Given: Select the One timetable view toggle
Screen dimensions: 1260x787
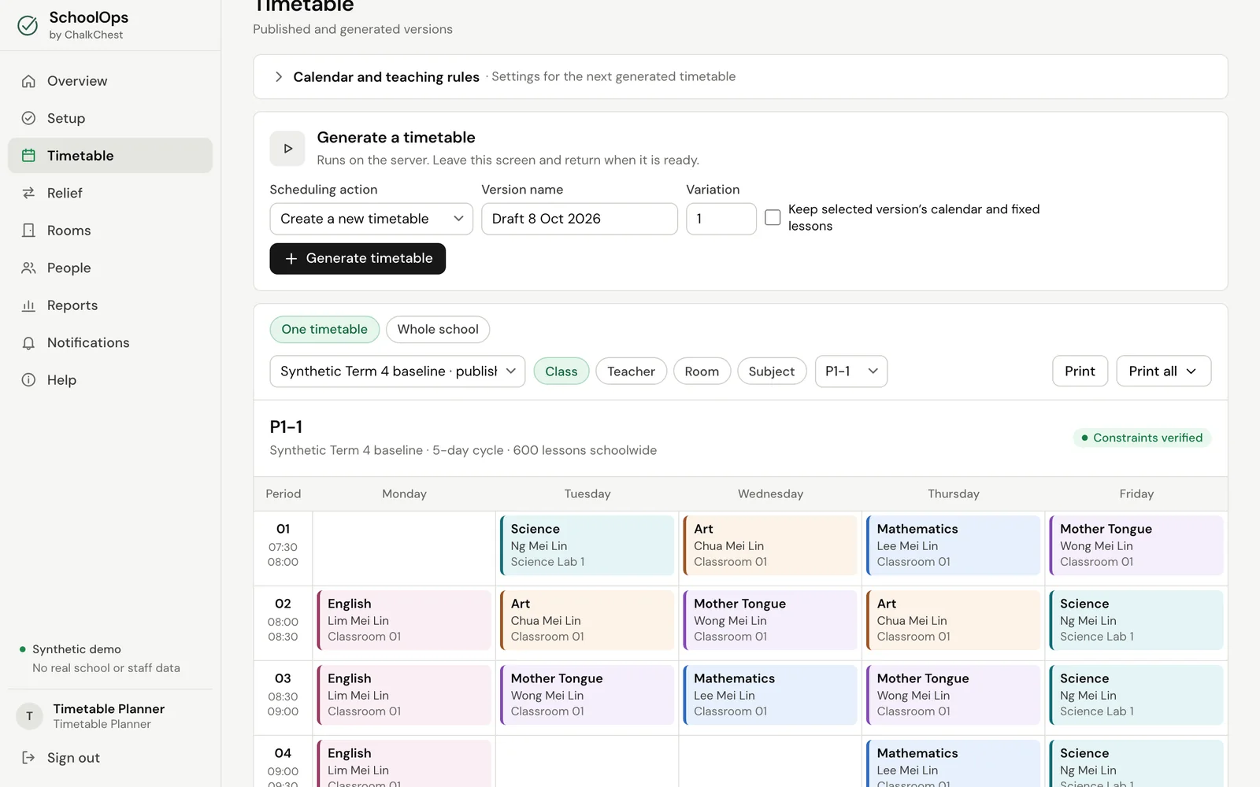Looking at the screenshot, I should [324, 329].
